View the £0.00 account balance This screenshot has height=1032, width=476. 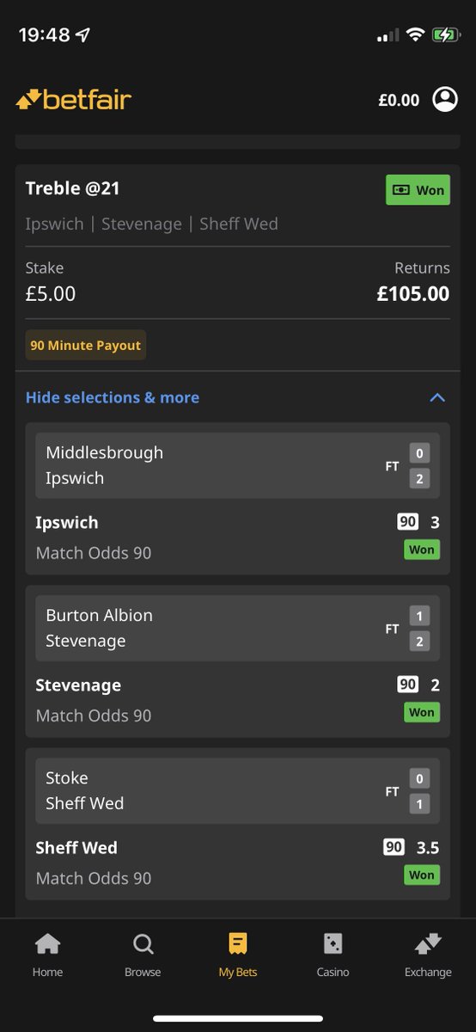(399, 100)
